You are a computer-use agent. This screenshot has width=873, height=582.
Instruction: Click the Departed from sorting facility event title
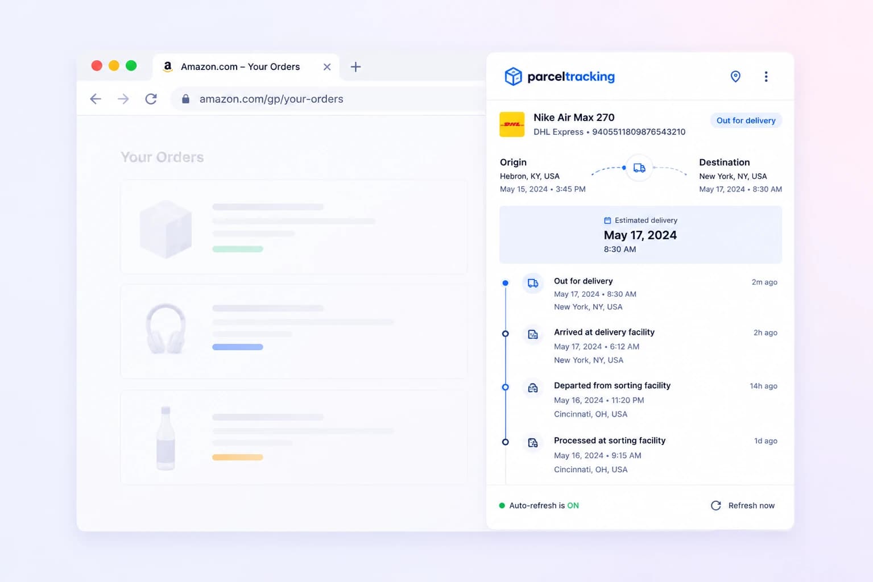[612, 385]
